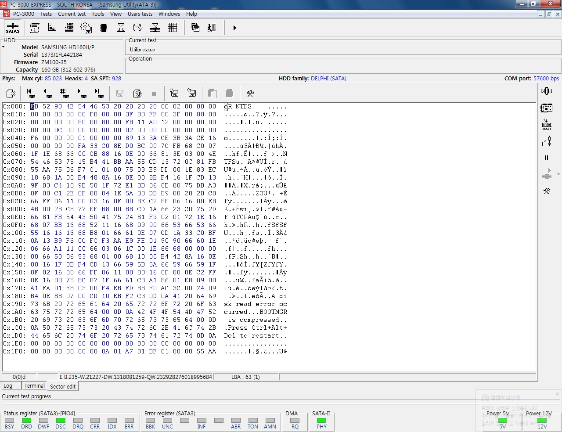Click the RESET counter icon
Viewport: 562px width, 432px height.
pos(547,125)
